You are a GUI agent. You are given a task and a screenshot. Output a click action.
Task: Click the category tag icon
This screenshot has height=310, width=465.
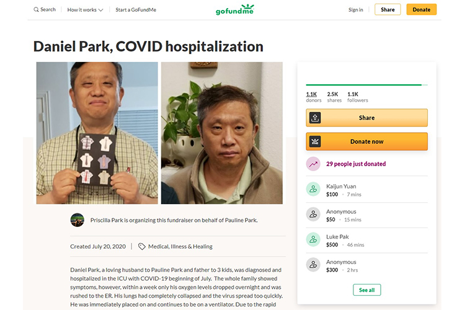pyautogui.click(x=141, y=246)
